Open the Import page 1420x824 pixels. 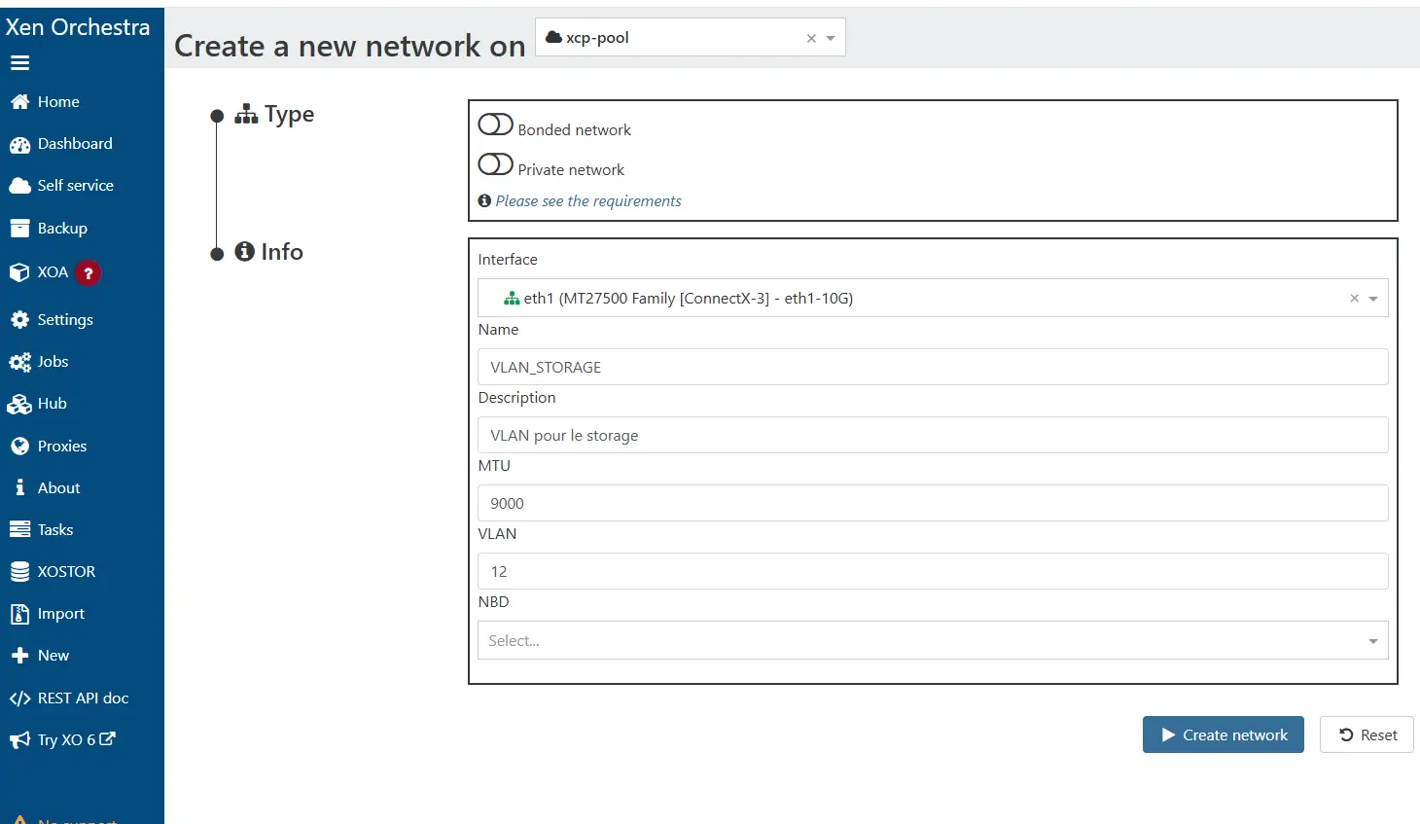pos(60,613)
